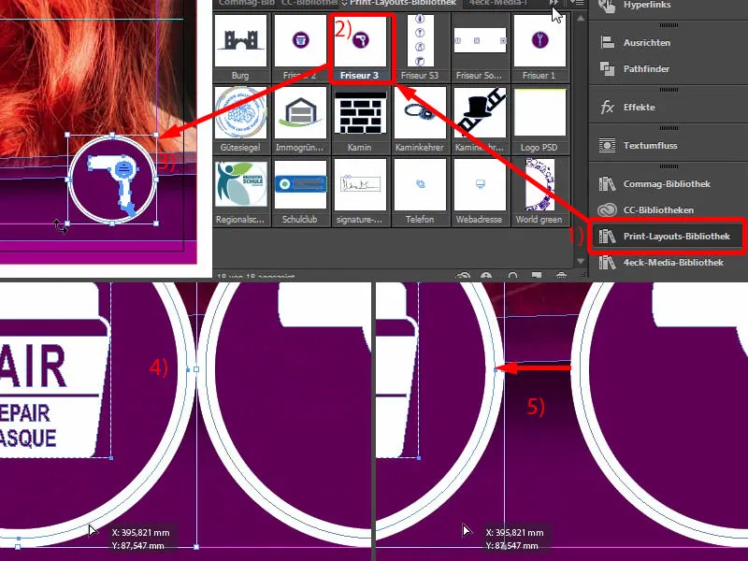This screenshot has height=561, width=748.
Task: Select the World green library item
Action: click(x=539, y=192)
